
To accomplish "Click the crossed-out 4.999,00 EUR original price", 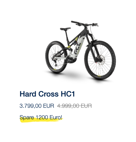I will [75, 106].
